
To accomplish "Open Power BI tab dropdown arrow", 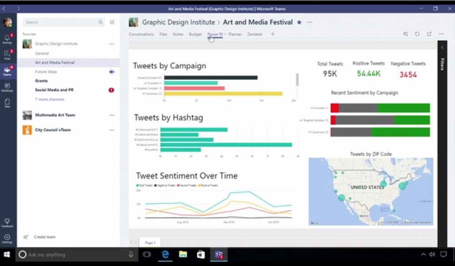I will click(226, 34).
